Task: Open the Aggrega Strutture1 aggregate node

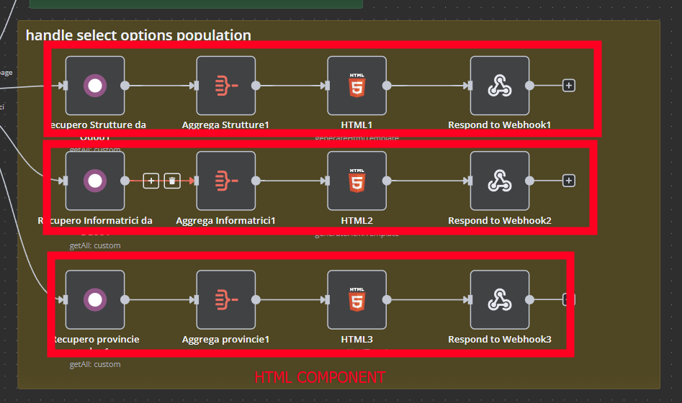Action: click(x=225, y=86)
